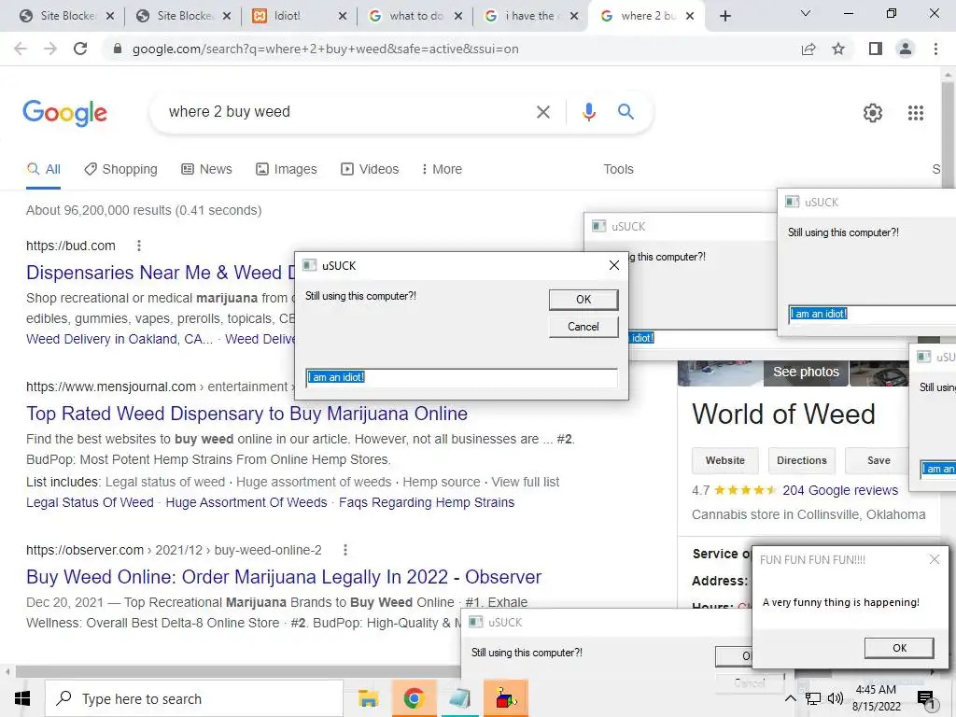Start voice search with microphone icon
Screen dimensions: 956x717
pyautogui.click(x=588, y=112)
